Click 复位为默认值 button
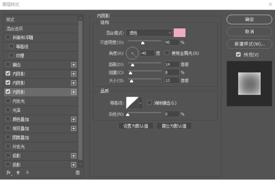 (174, 126)
